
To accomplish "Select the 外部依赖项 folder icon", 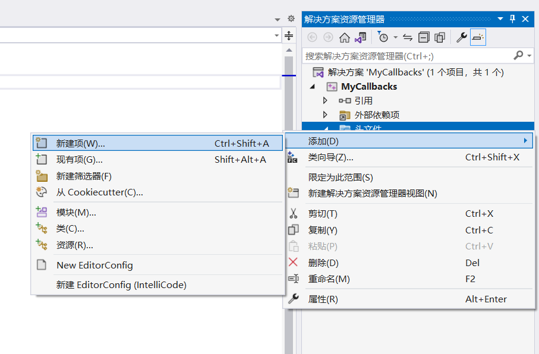I will point(345,115).
